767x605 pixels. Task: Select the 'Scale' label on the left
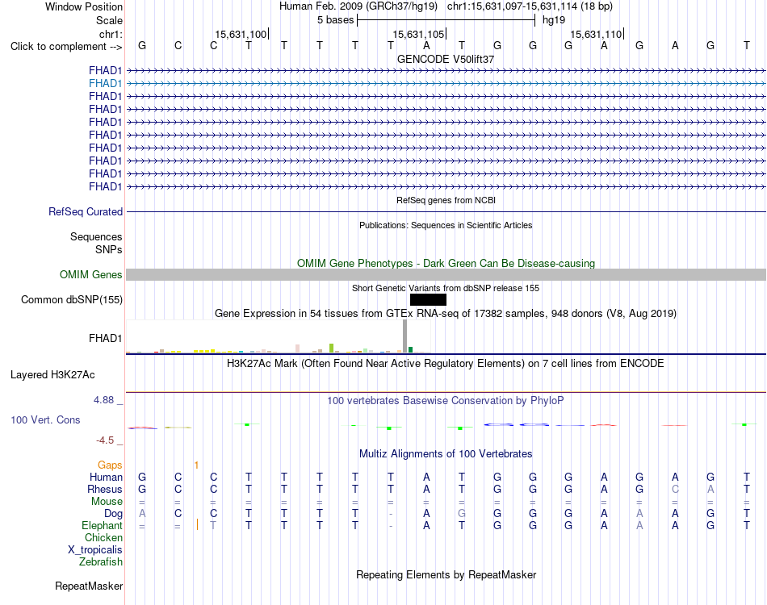pyautogui.click(x=109, y=20)
